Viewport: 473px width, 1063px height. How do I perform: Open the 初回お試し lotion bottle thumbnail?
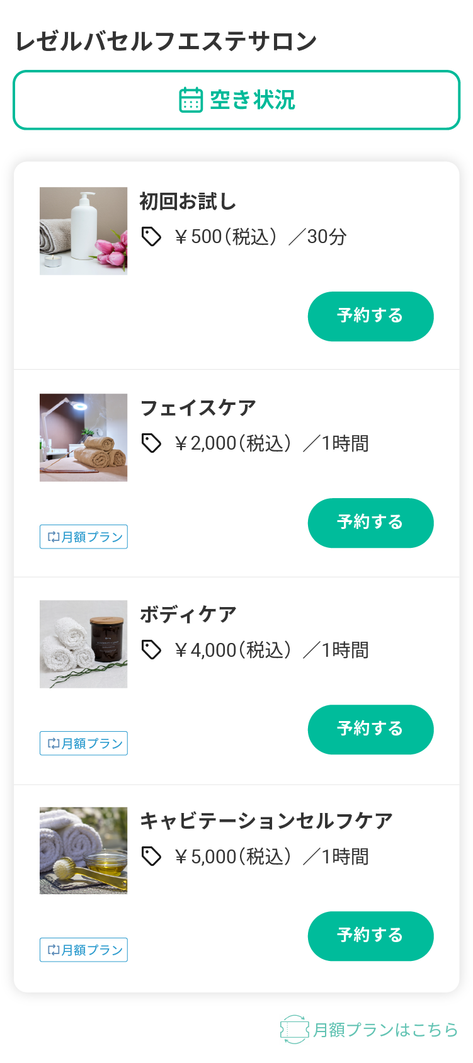point(84,231)
